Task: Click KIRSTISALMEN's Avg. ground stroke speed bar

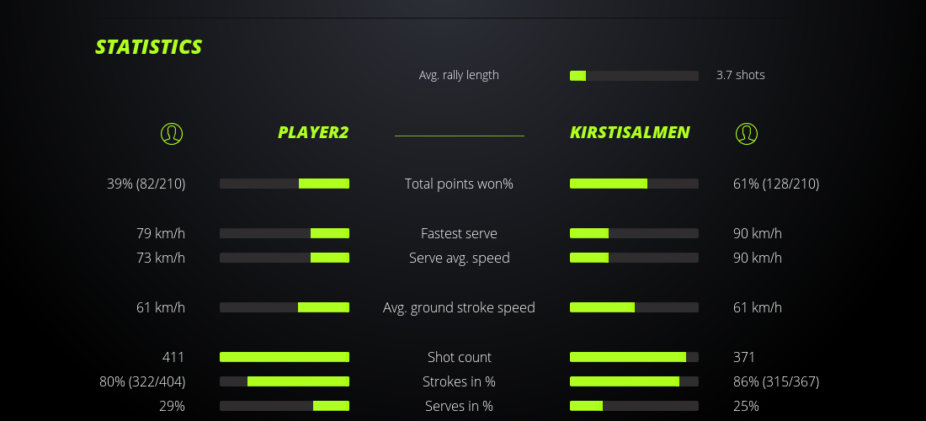Action: tap(634, 307)
